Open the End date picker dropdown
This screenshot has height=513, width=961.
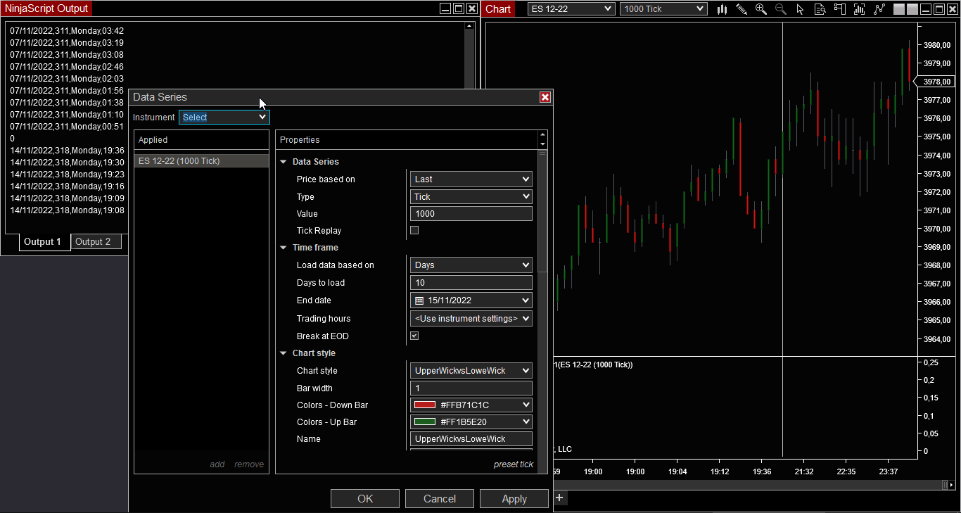tap(471, 300)
